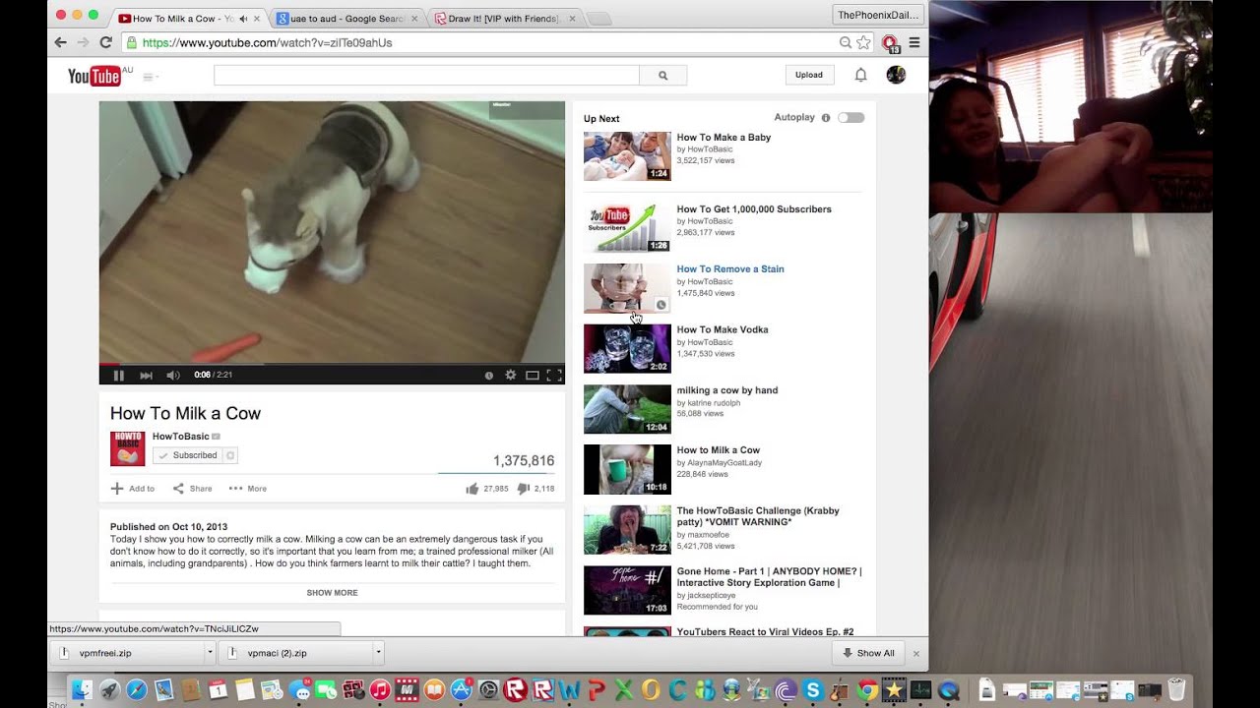The width and height of the screenshot is (1260, 708).
Task: Open the More menu under the video
Action: [x=248, y=489]
